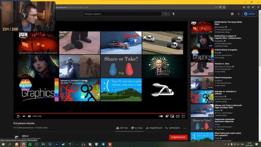Bookmark the page with the star icon

click(x=224, y=7)
